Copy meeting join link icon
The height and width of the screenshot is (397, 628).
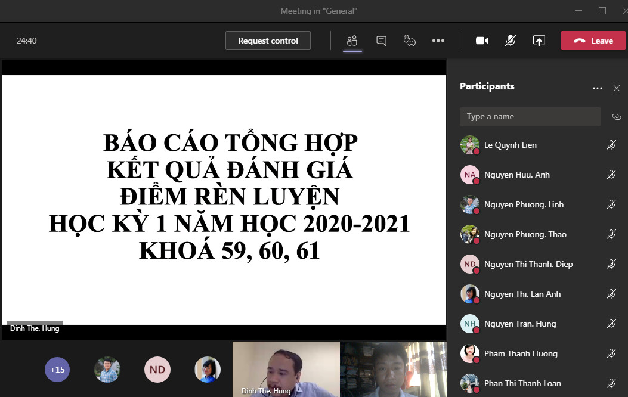(616, 117)
